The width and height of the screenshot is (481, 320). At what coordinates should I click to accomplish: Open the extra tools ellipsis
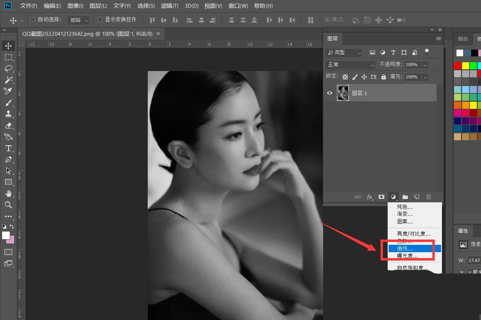click(8, 216)
